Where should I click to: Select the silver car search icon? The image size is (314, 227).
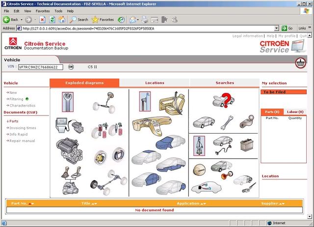coord(204,122)
